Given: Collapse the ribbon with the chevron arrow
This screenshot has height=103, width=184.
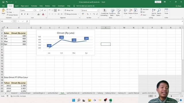Looking at the screenshot, I should (182, 18).
